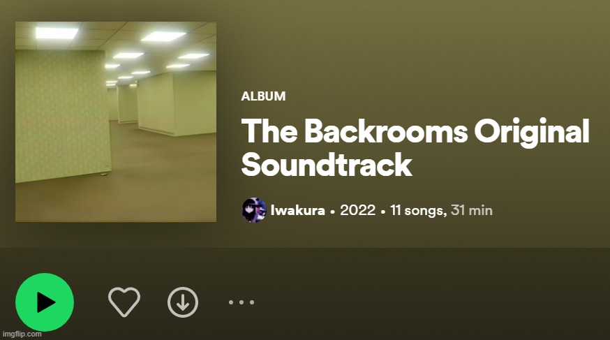Click the imgflip.com watermark
This screenshot has height=340, width=610.
coord(22,334)
